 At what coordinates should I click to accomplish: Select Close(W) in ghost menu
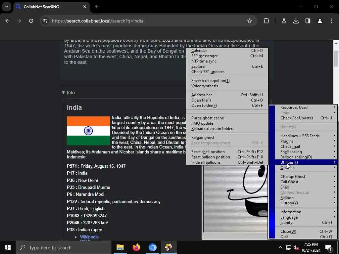coord(306,231)
